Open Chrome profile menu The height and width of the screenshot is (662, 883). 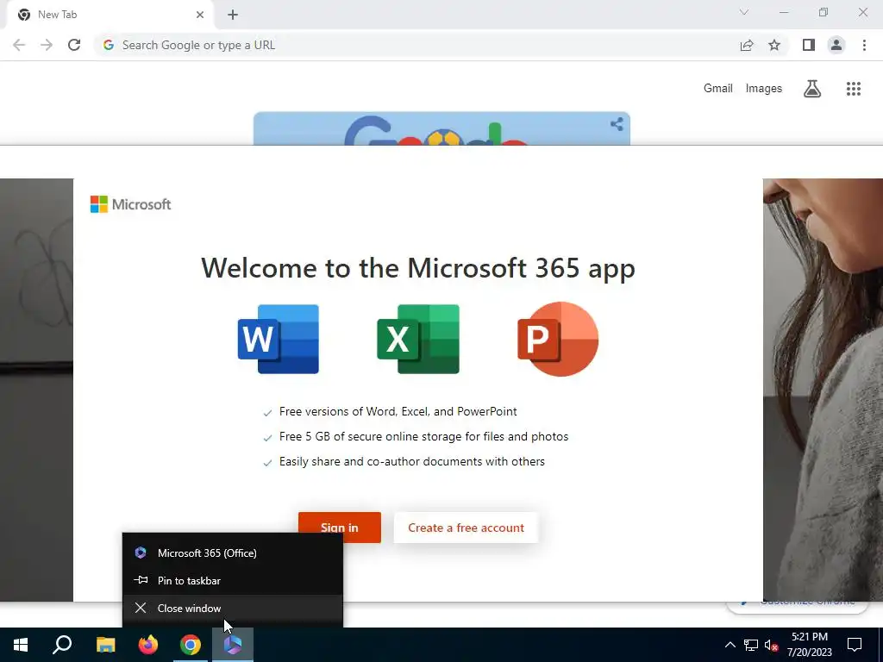[x=836, y=45]
